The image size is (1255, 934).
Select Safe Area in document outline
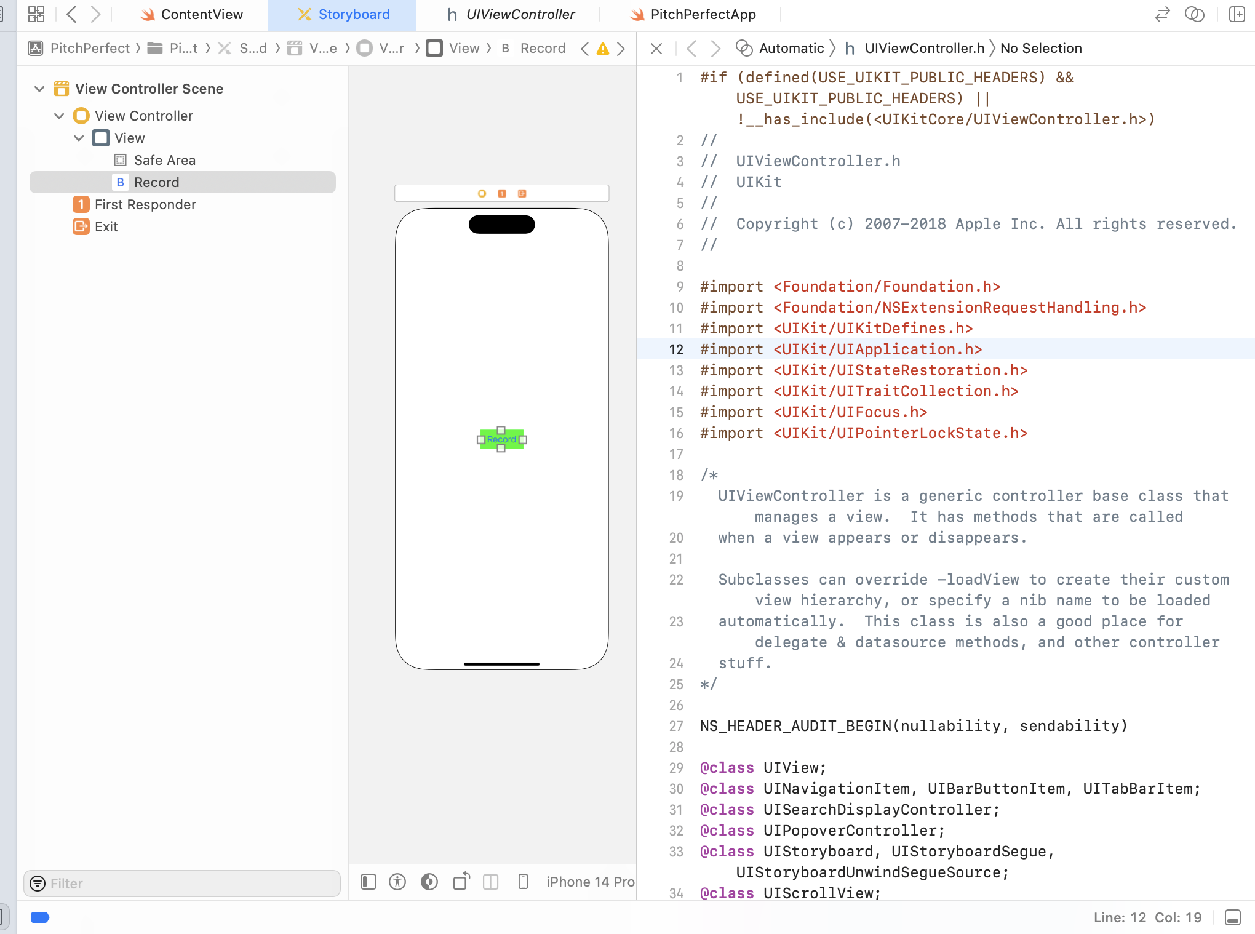pyautogui.click(x=164, y=160)
